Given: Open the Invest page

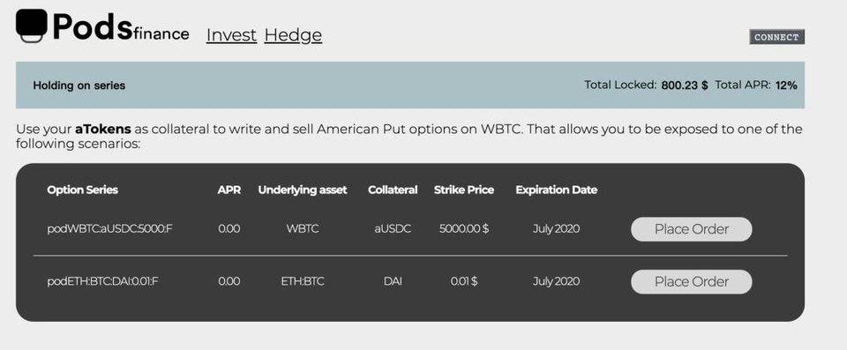Looking at the screenshot, I should [231, 35].
